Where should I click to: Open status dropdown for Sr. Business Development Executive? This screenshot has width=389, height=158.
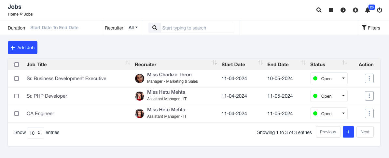(328, 79)
